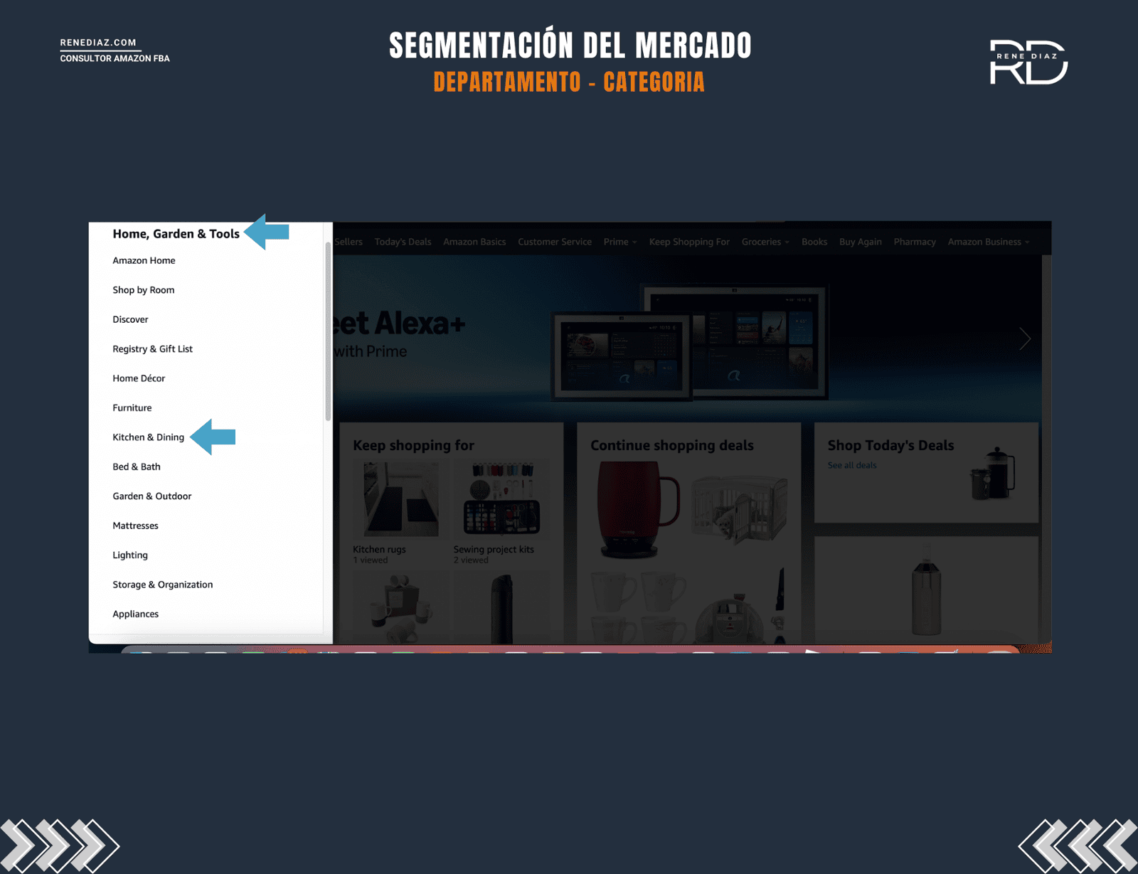Click the Alexa+ Echo Show banner image
The width and height of the screenshot is (1138, 874).
[x=688, y=341]
